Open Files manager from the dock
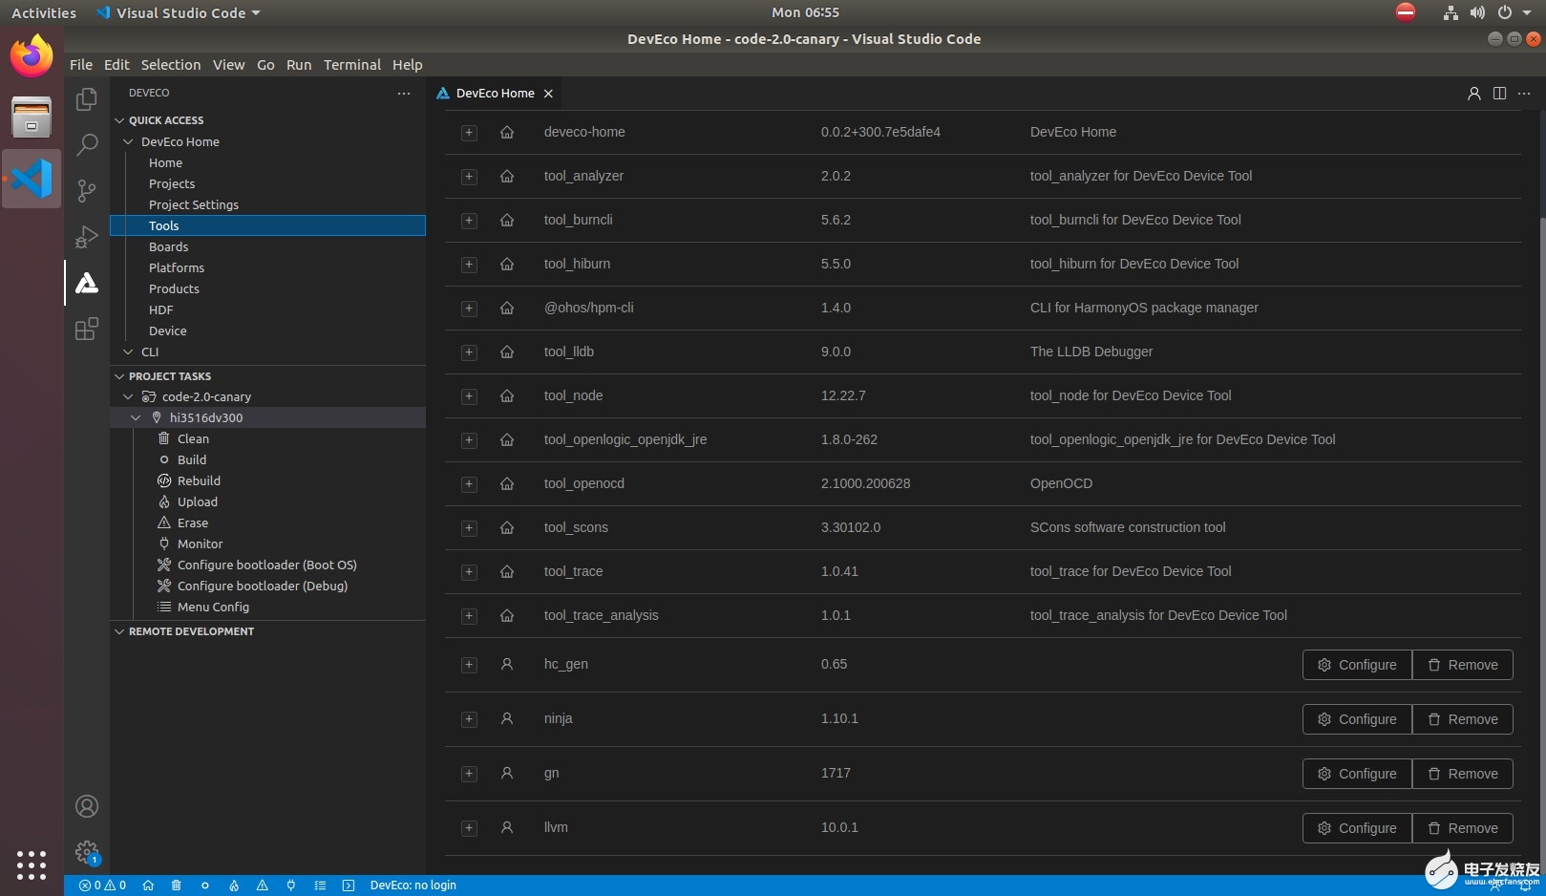The width and height of the screenshot is (1546, 896). coord(32,117)
